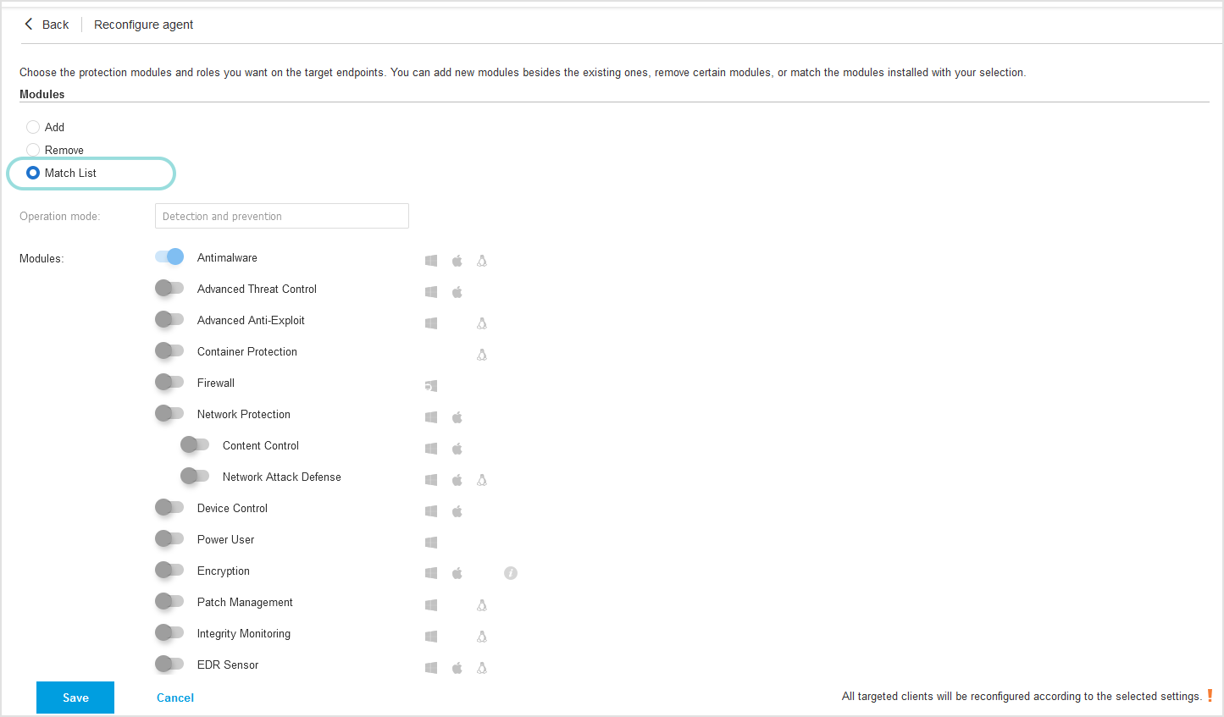Screen dimensions: 1224x717
Task: Click the Save button
Action: pyautogui.click(x=75, y=698)
